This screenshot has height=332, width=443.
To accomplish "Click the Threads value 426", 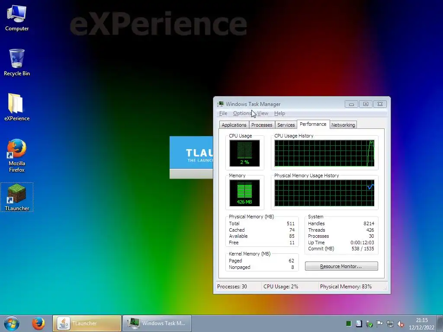I will 370,230.
